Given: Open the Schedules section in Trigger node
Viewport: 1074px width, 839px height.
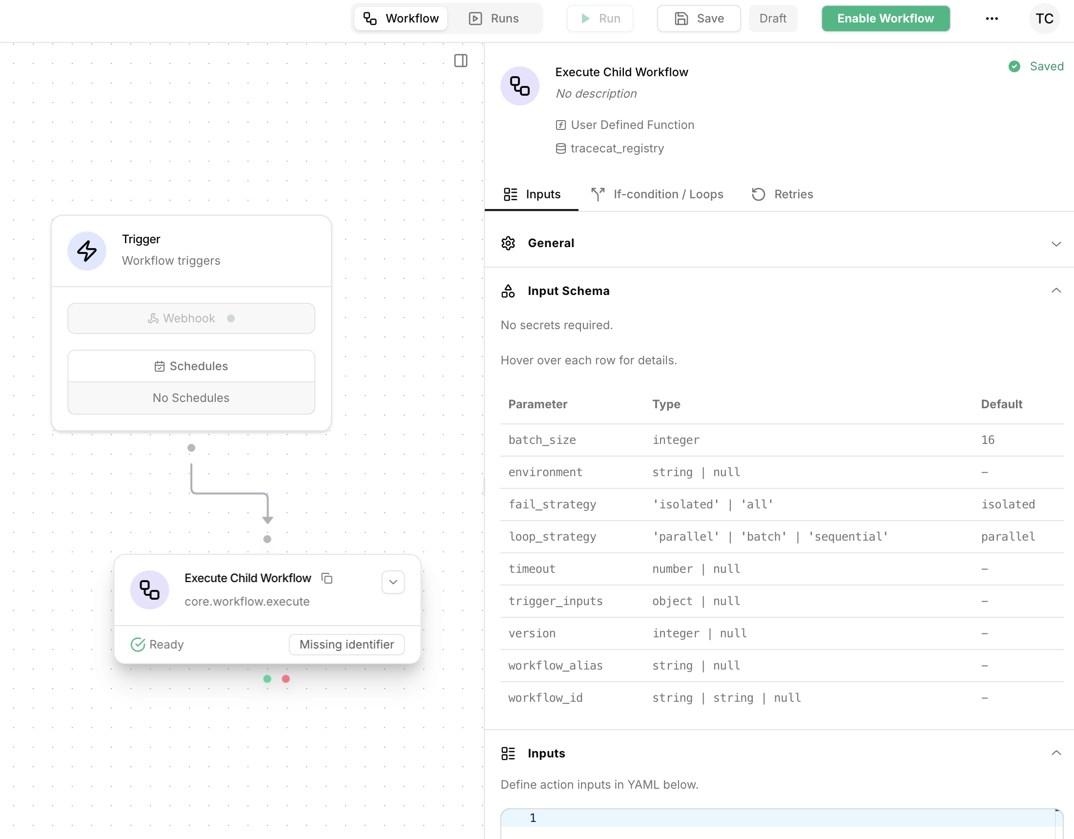Looking at the screenshot, I should [191, 366].
